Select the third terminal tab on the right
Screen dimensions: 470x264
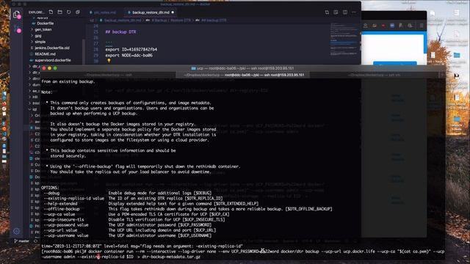[x=374, y=75]
